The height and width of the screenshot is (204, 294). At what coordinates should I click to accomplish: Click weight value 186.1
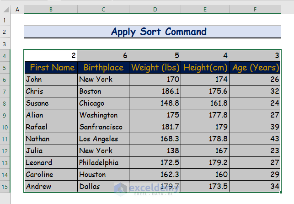click(155, 91)
